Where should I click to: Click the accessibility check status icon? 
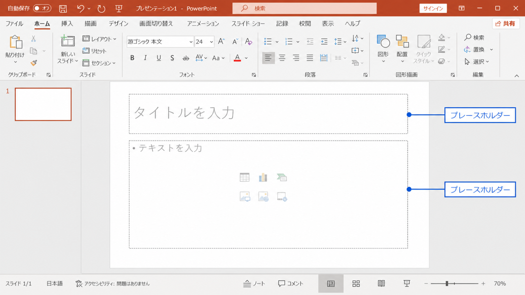coord(79,284)
